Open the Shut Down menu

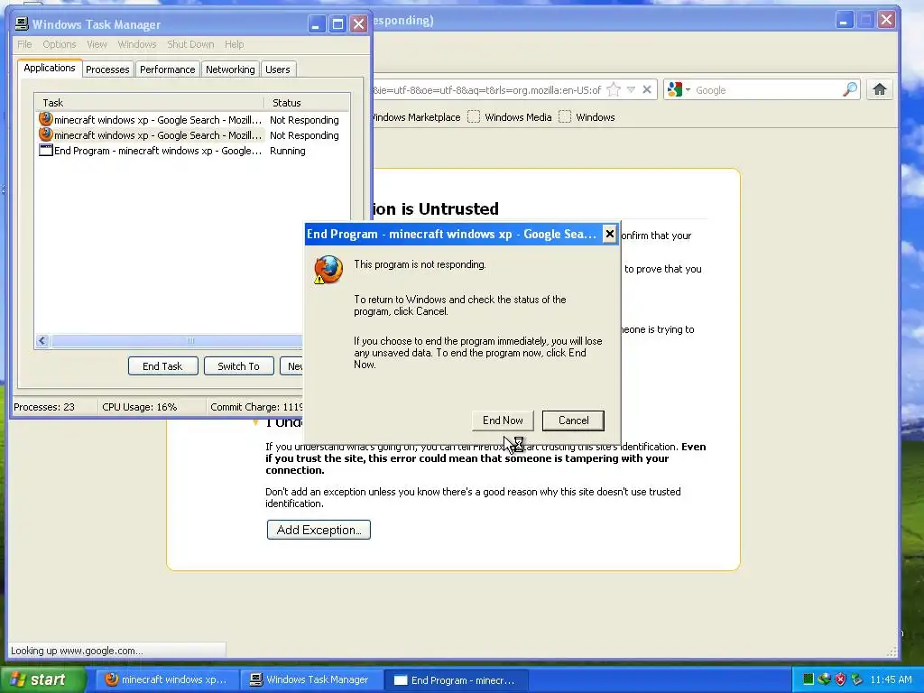(190, 44)
